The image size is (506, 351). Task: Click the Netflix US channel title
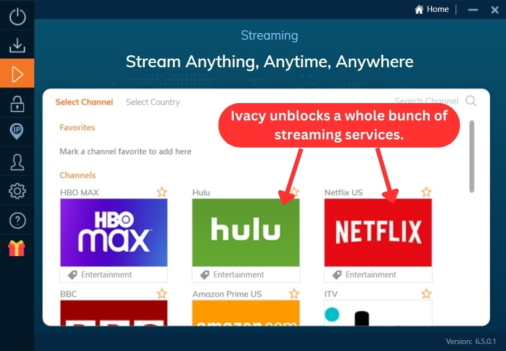pyautogui.click(x=344, y=193)
